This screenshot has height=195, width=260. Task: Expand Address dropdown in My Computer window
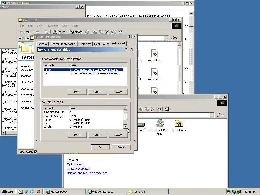click(212, 115)
